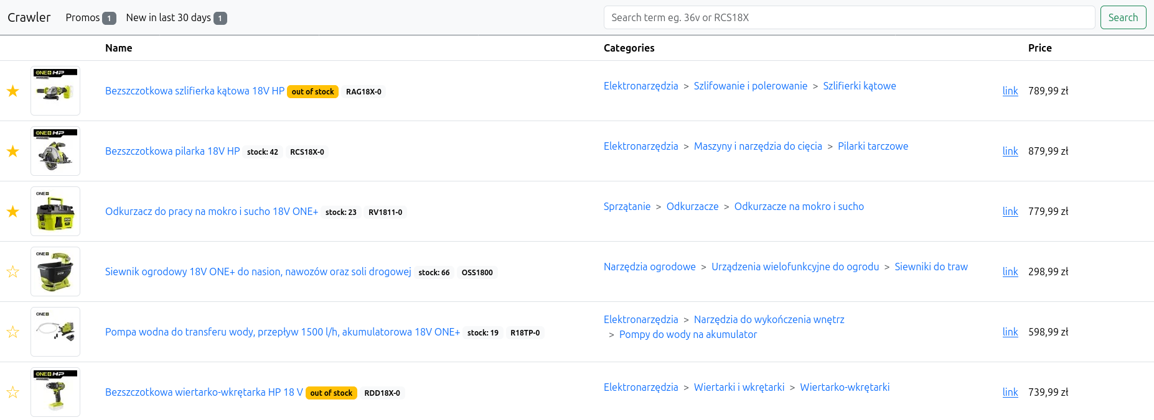
Task: Unfavorite the Bezszczotkowa szlifierka kątowa star
Action: tap(12, 91)
